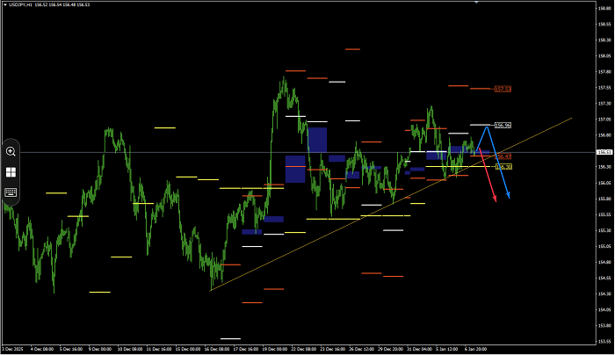This screenshot has height=355, width=615.
Task: Click the current price tag 156.53 on axis
Action: [x=604, y=152]
